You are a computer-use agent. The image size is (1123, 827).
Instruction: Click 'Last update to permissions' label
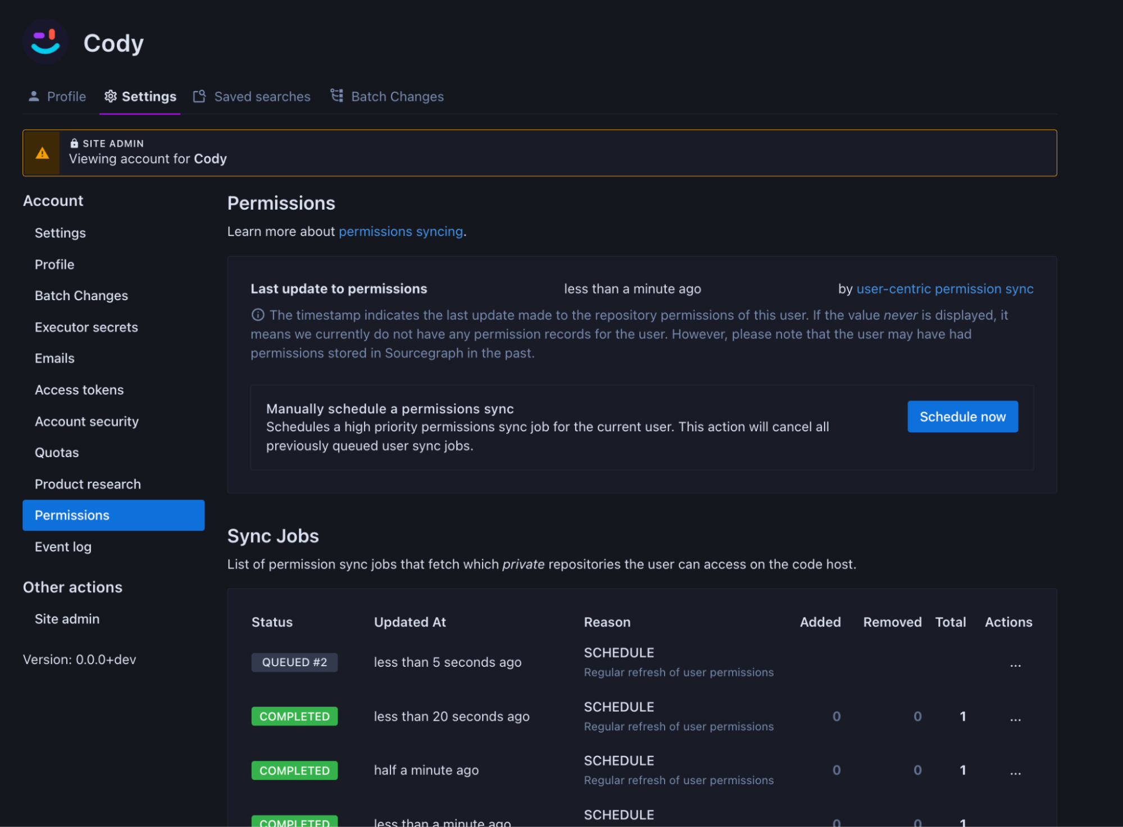pyautogui.click(x=339, y=289)
